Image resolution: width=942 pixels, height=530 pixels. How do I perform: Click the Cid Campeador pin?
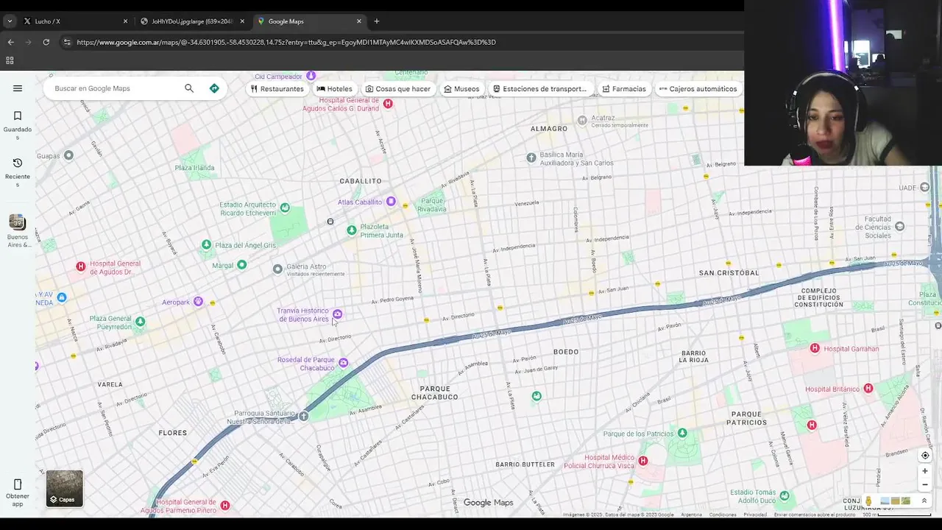pos(311,76)
